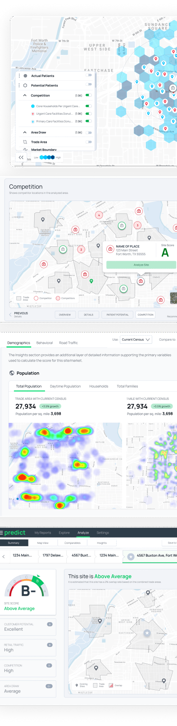Click the left arrow of address tabs

click(x=4, y=557)
